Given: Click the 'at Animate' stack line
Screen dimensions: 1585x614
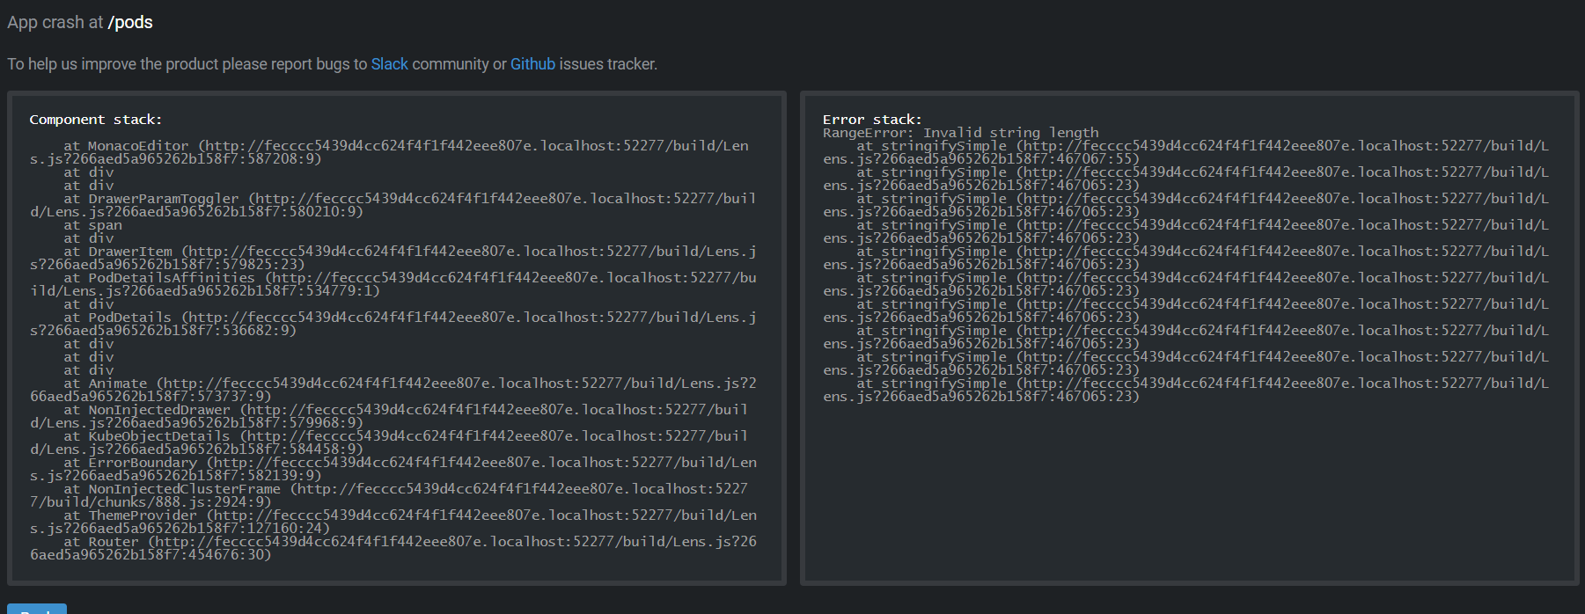Looking at the screenshot, I should [x=393, y=390].
